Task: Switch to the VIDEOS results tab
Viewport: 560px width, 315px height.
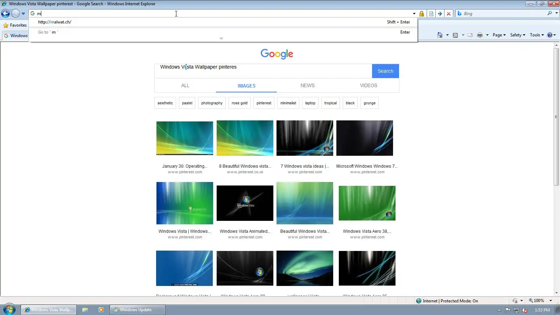Action: 369,85
